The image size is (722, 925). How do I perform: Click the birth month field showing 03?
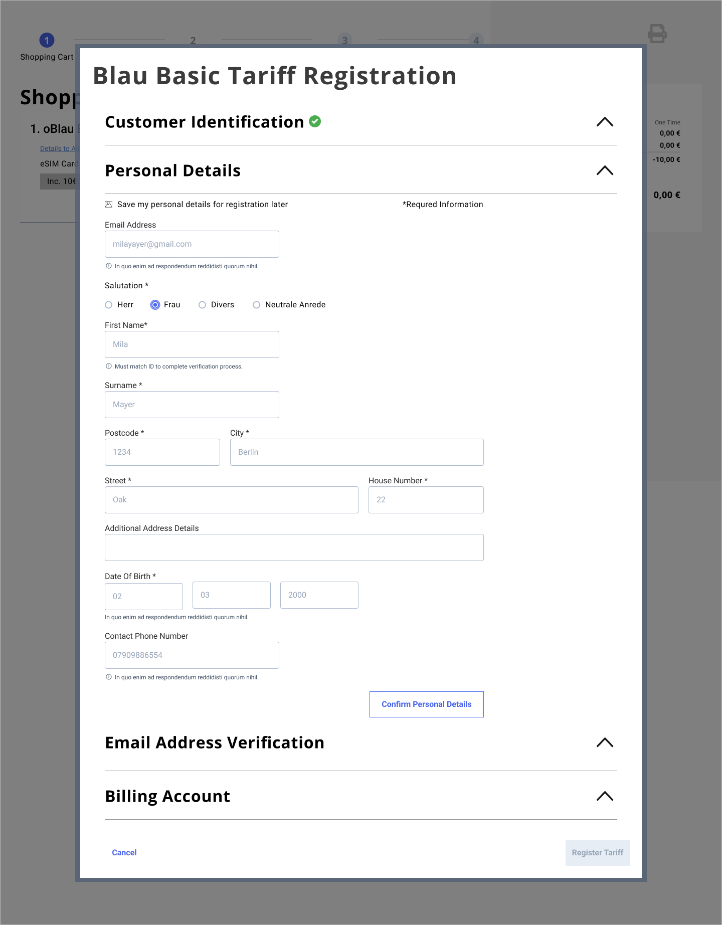[232, 595]
